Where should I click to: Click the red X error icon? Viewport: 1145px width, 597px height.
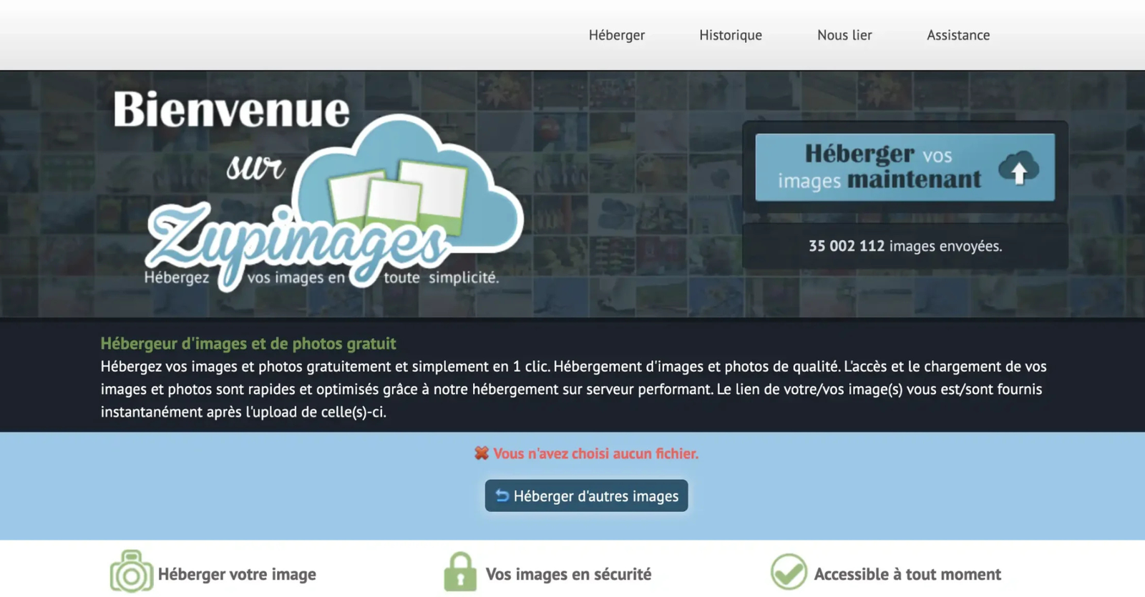coord(482,453)
